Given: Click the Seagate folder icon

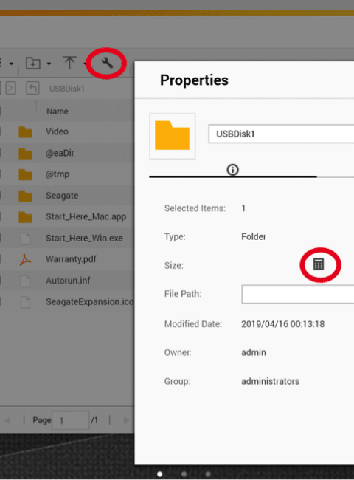Looking at the screenshot, I should tap(25, 196).
